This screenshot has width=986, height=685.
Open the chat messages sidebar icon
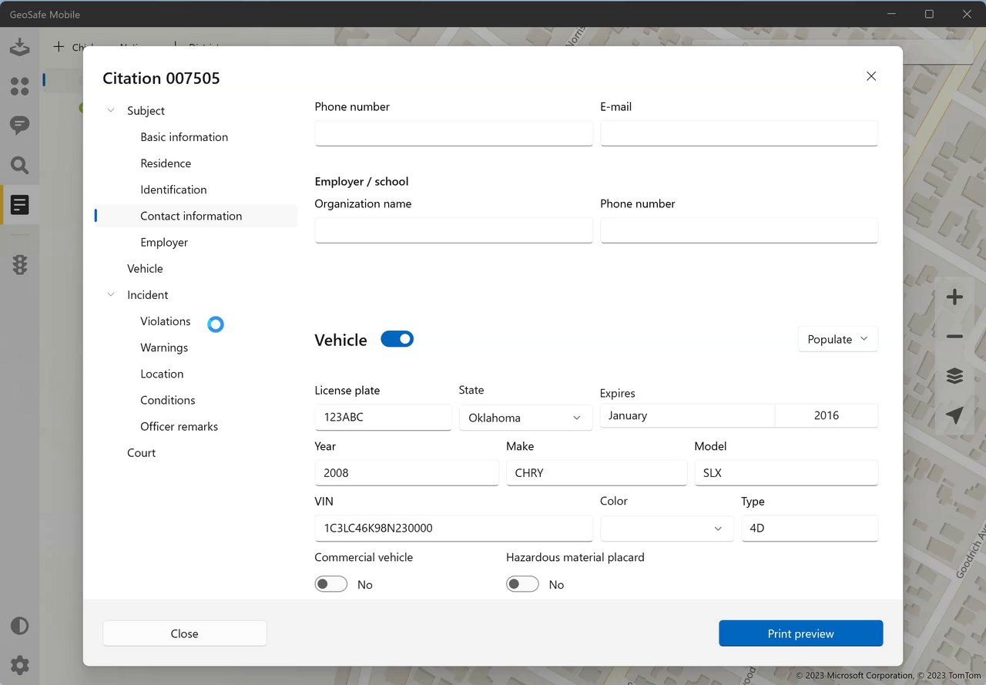click(x=19, y=125)
